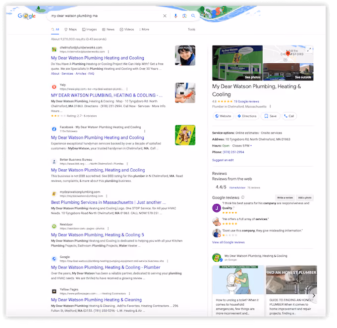337x328 pixels.
Task: Expand the hours dropdown next to Closes 5PM
Action: tap(251, 146)
